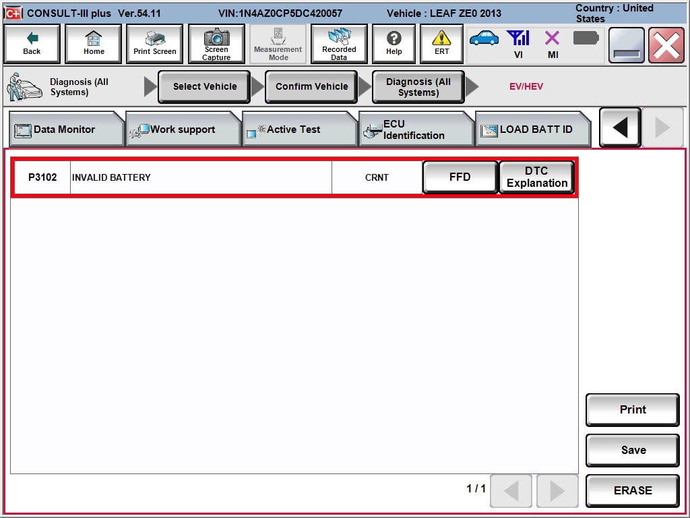
Task: Click the MI status X icon
Action: click(553, 39)
